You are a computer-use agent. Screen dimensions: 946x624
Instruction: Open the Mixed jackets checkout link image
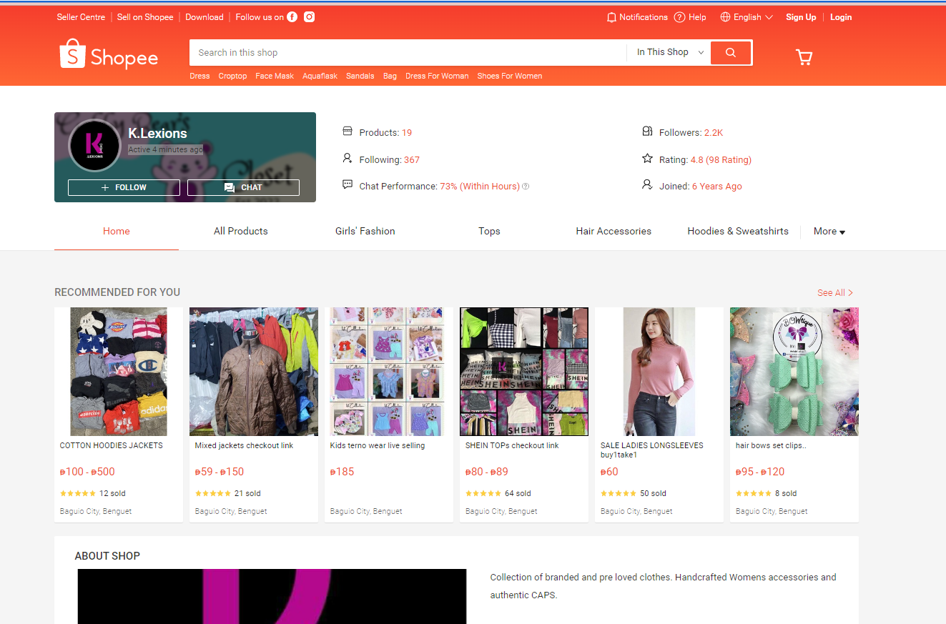[x=254, y=372]
